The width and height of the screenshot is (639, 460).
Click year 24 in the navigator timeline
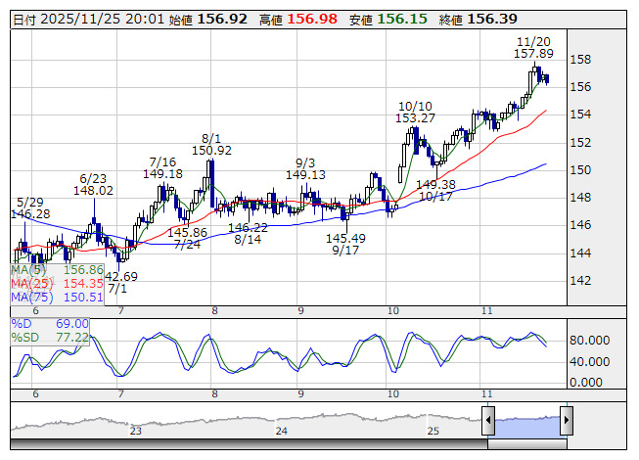[x=282, y=431]
